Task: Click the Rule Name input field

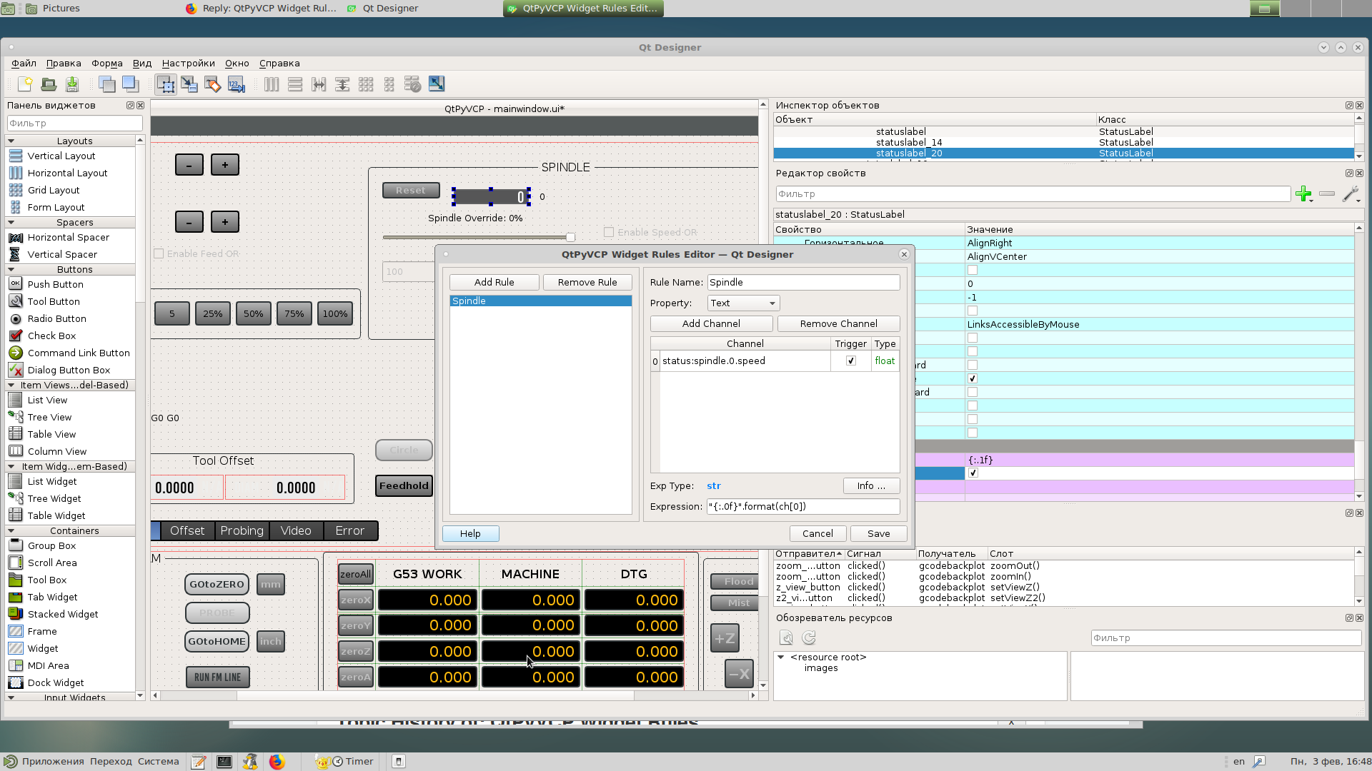Action: tap(803, 283)
